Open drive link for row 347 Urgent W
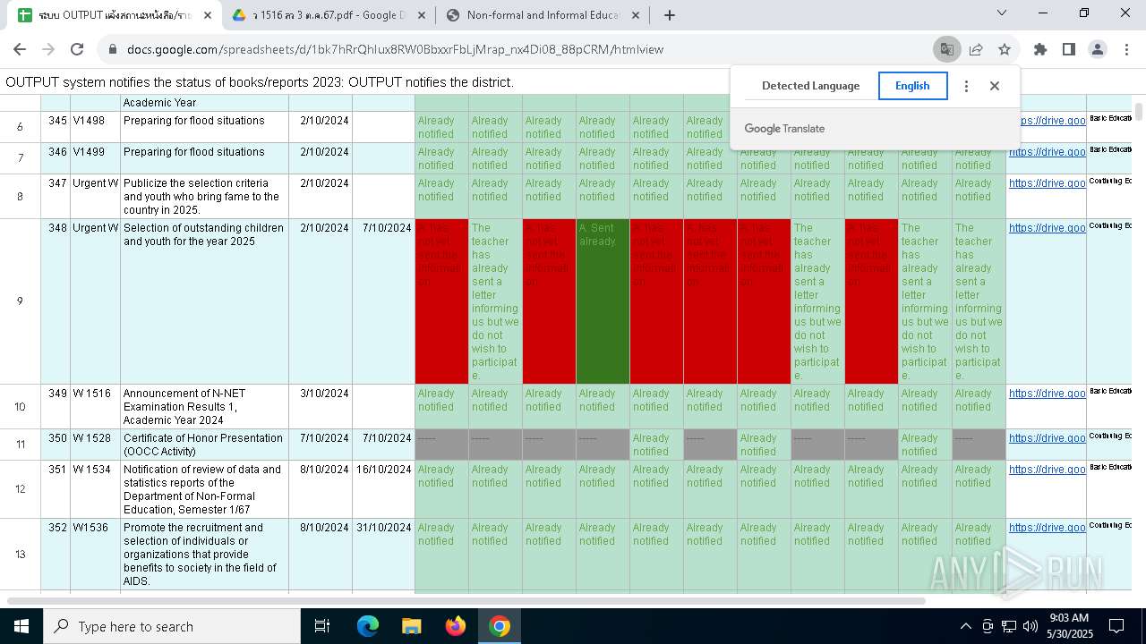1146x644 pixels. [x=1047, y=183]
